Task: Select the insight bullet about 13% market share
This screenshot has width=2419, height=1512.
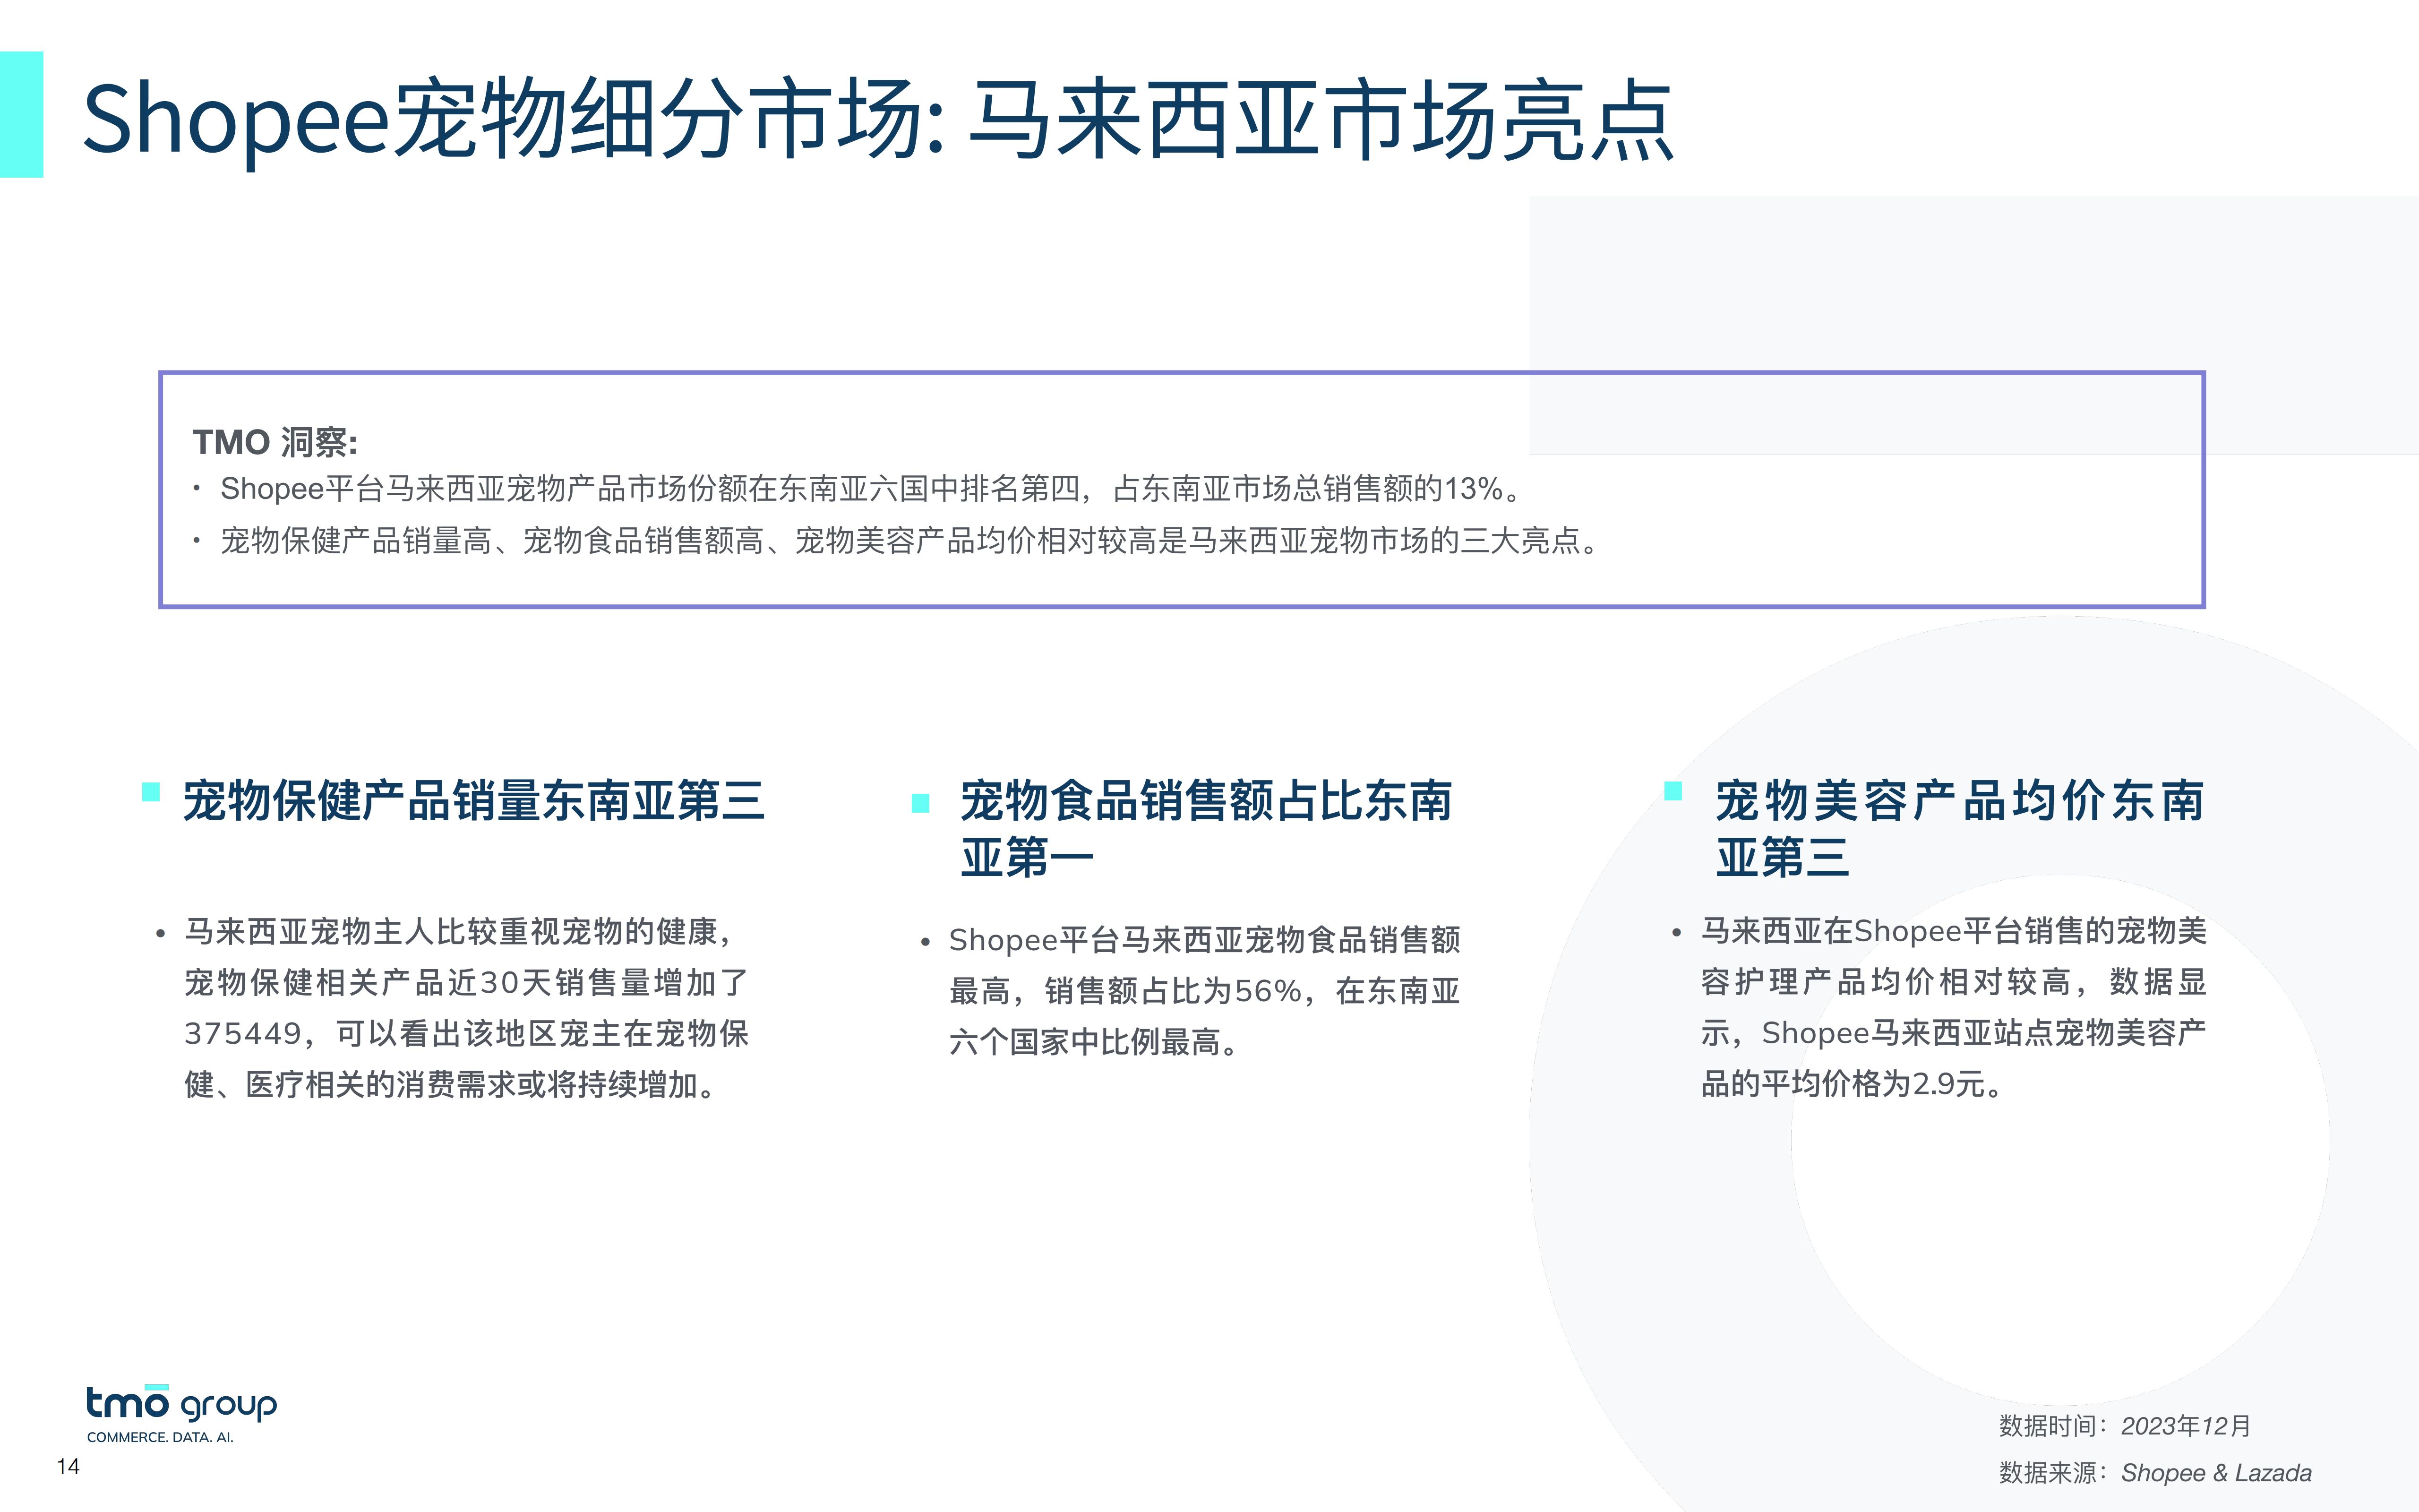Action: coord(870,489)
